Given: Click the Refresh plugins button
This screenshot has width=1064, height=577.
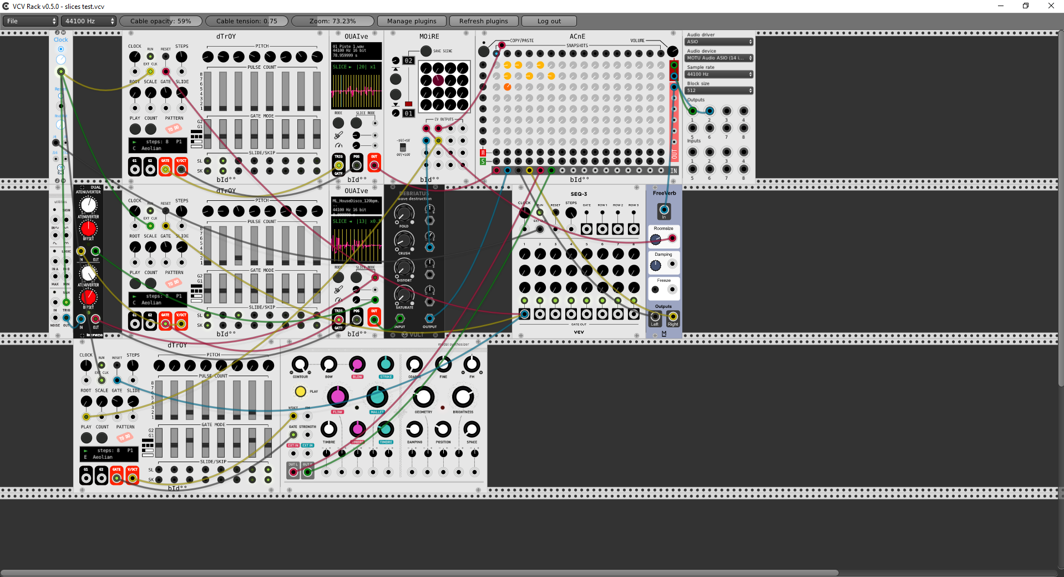Looking at the screenshot, I should [x=484, y=21].
